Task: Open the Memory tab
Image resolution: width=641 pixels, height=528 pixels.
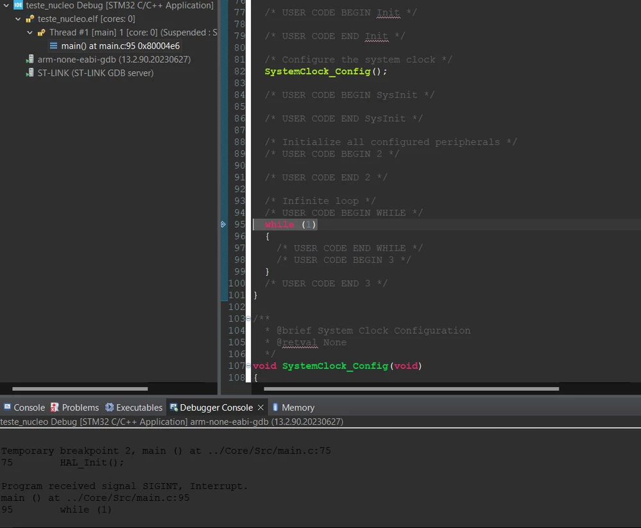Action: [x=293, y=407]
